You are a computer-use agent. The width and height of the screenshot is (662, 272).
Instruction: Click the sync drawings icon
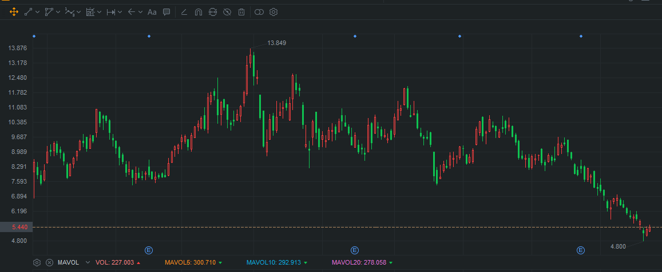point(213,12)
